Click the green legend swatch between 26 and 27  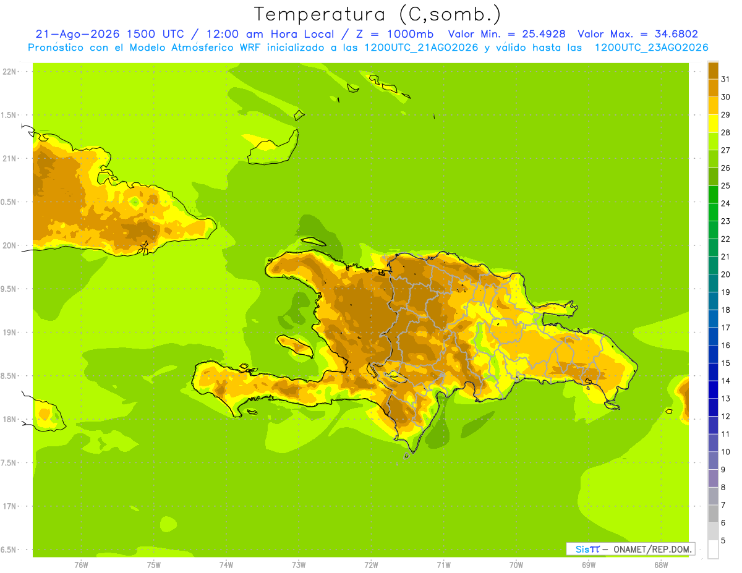tap(713, 159)
